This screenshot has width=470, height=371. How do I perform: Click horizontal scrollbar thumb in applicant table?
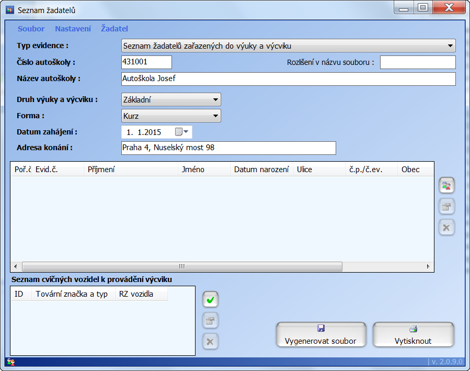(x=182, y=266)
